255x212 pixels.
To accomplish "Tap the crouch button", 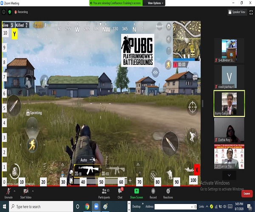I will (x=170, y=174).
